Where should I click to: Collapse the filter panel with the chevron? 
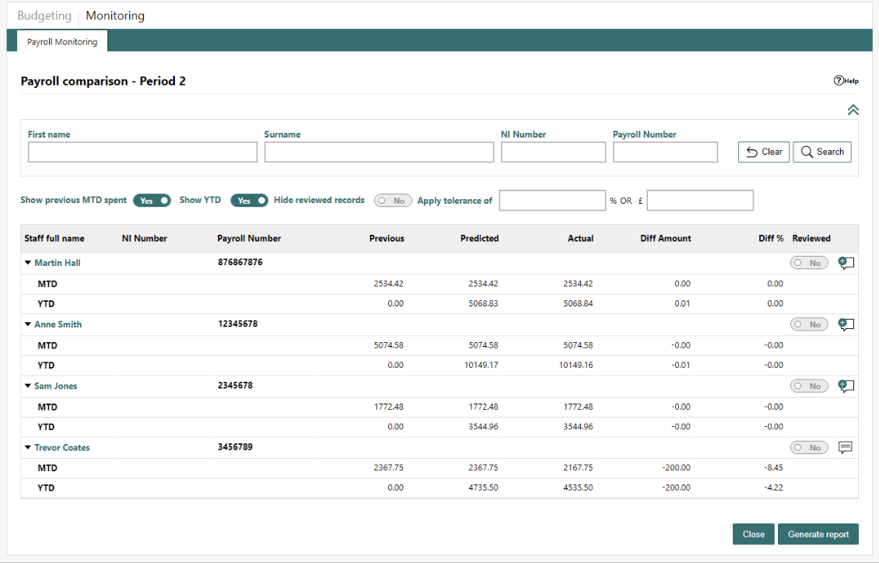pos(853,110)
